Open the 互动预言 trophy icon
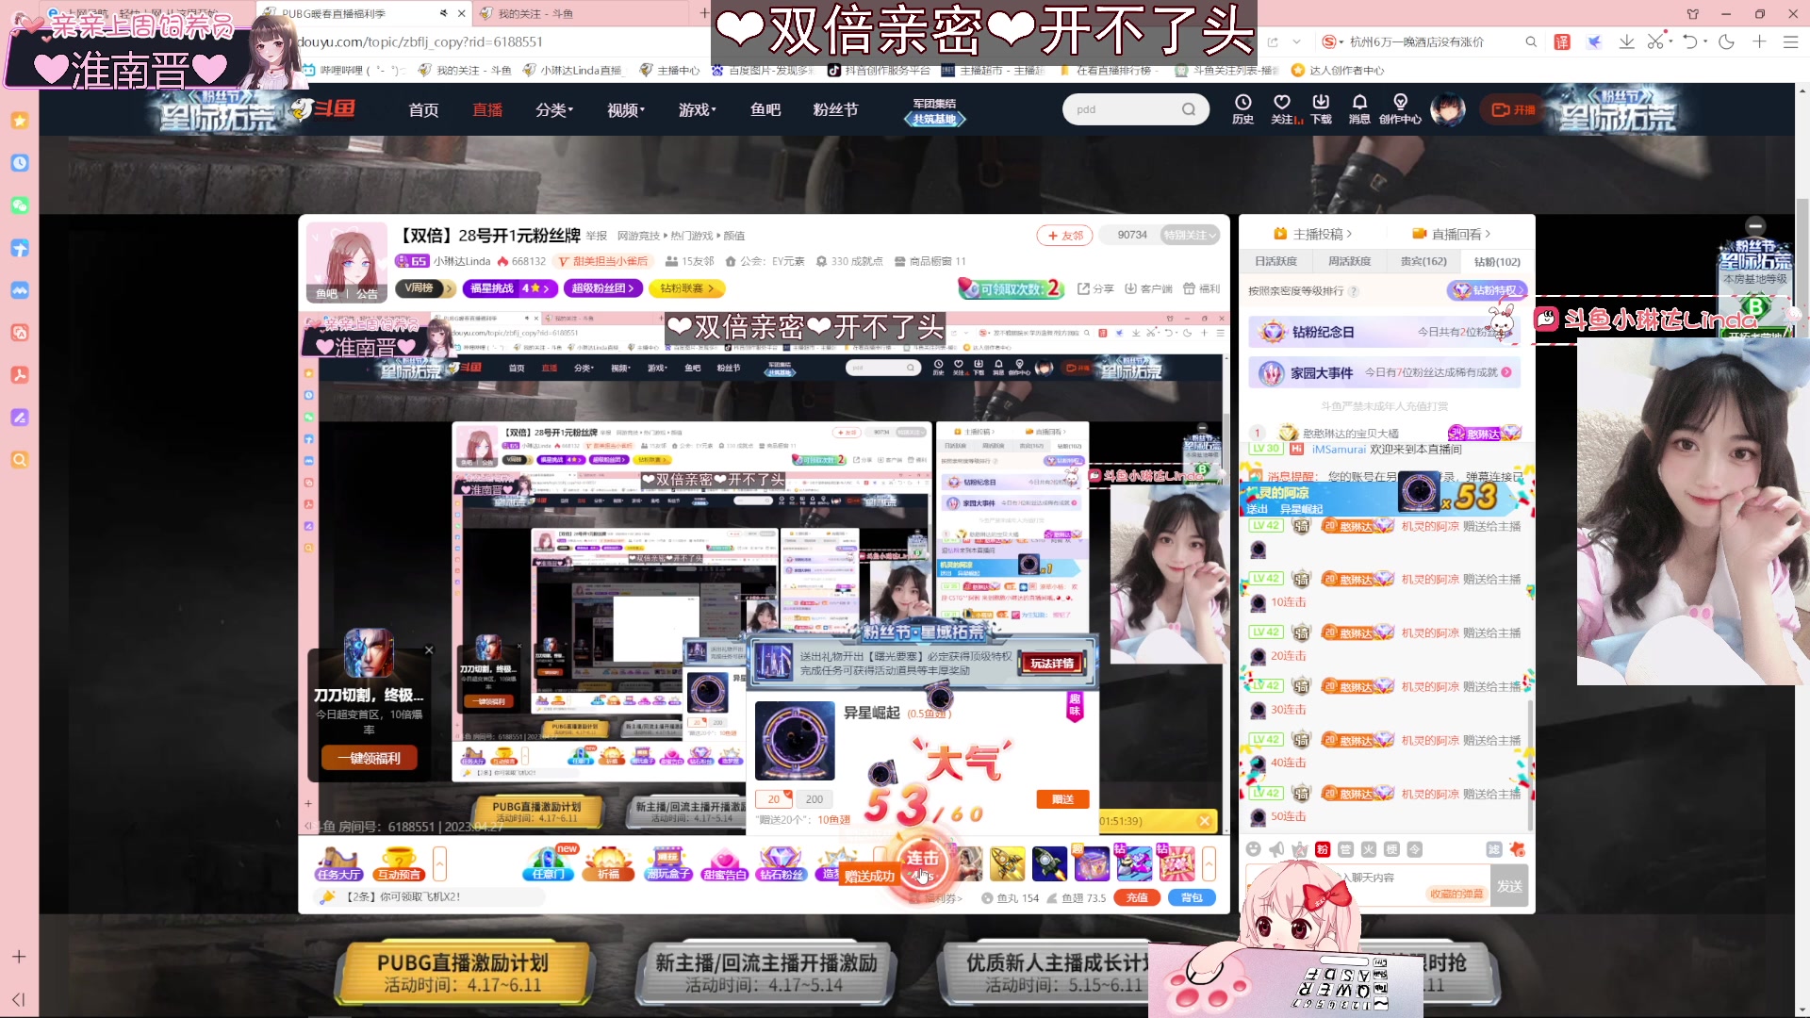This screenshot has width=1810, height=1018. 399,863
